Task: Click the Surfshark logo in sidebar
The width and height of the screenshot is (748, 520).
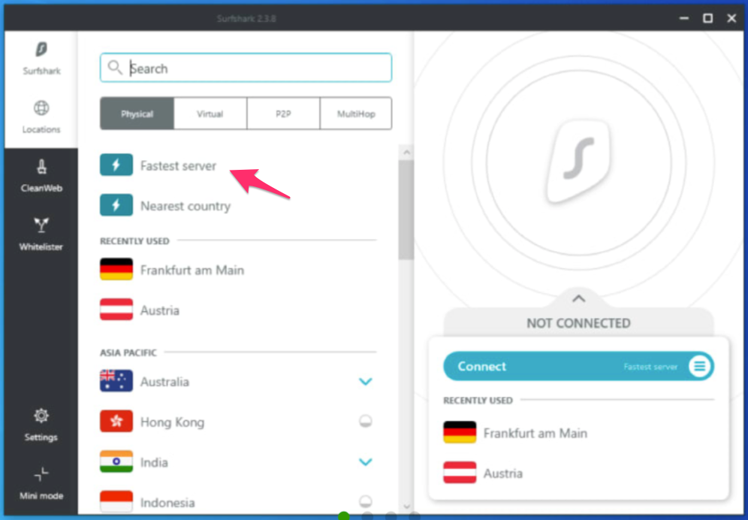Action: tap(41, 51)
